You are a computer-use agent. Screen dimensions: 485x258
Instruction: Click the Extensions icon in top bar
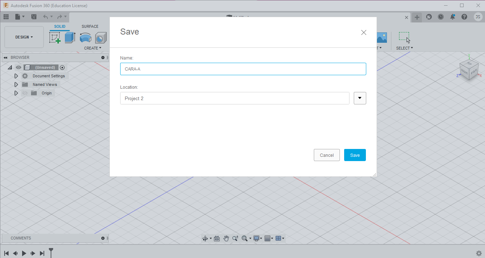click(429, 17)
